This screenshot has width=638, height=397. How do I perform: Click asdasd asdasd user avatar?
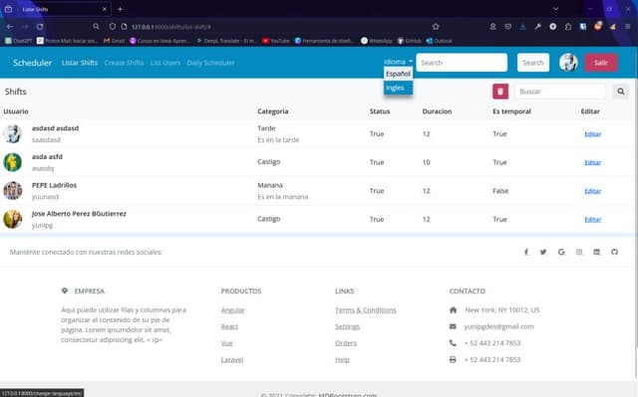[13, 133]
